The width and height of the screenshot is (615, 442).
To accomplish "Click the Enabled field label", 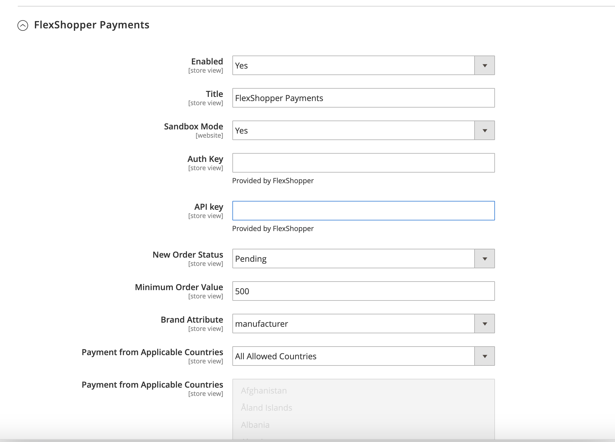I will click(x=207, y=61).
